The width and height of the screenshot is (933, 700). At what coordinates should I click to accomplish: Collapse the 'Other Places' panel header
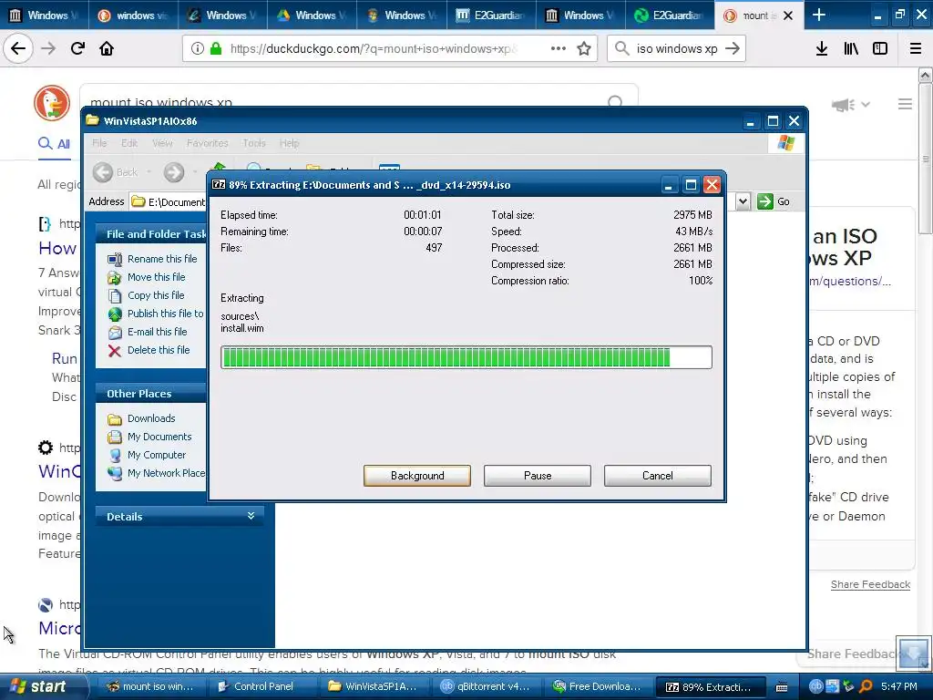point(150,394)
